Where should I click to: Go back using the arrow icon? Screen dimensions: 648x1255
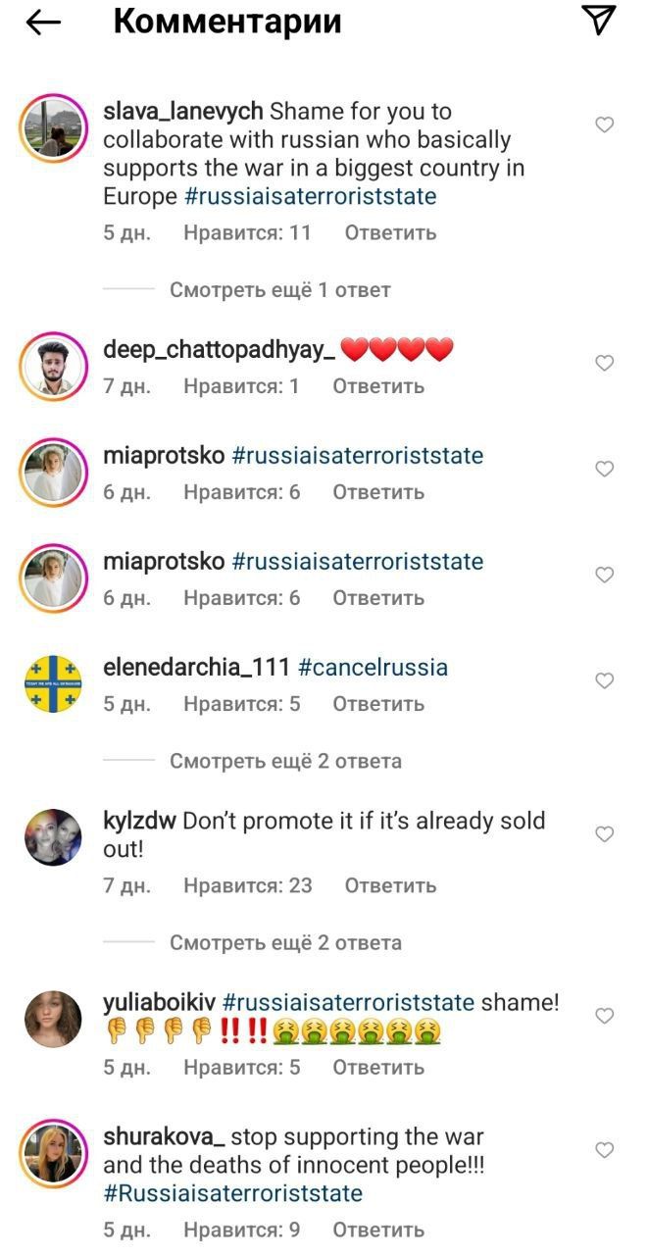click(43, 24)
